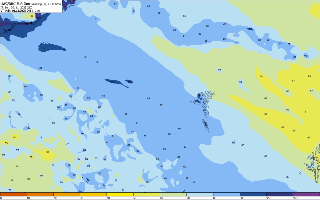
Task: Click the humidity value 76 on map
Action: click(3, 155)
